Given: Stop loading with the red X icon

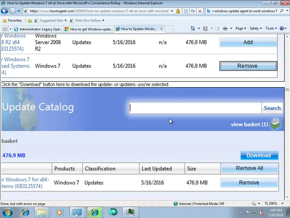Looking at the screenshot, I should pyautogui.click(x=200, y=11).
